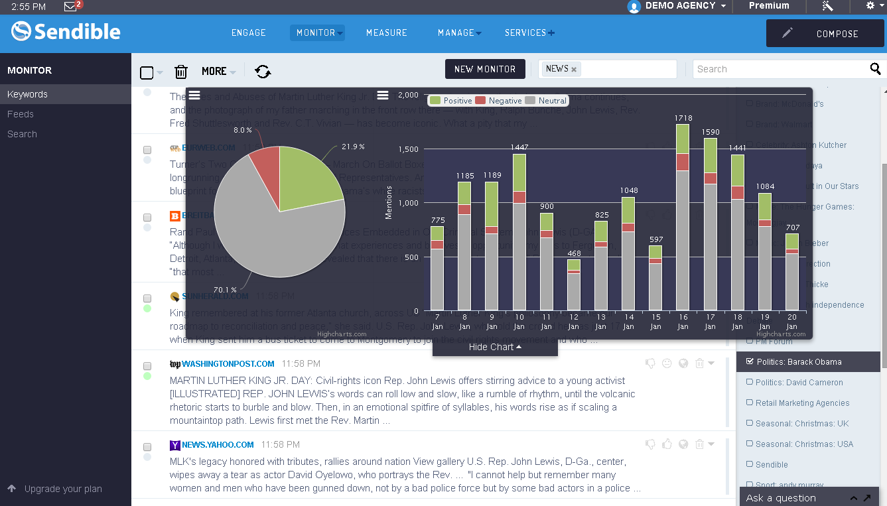Open the Manage menu dropdown arrow
Viewport: 887px width, 506px height.
(x=478, y=33)
